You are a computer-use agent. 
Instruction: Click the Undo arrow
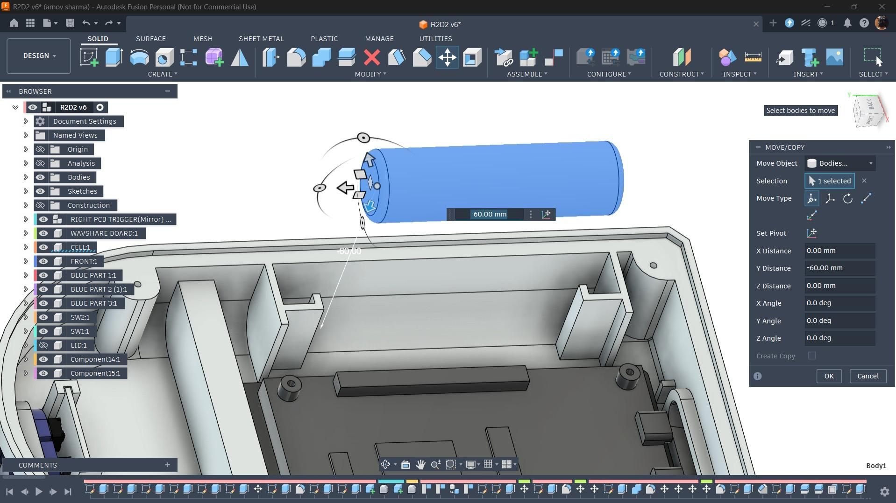86,23
